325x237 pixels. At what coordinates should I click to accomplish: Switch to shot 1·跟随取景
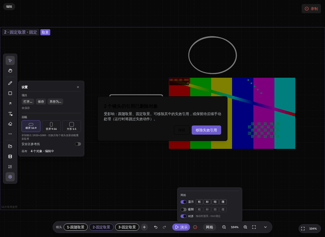tap(76, 227)
